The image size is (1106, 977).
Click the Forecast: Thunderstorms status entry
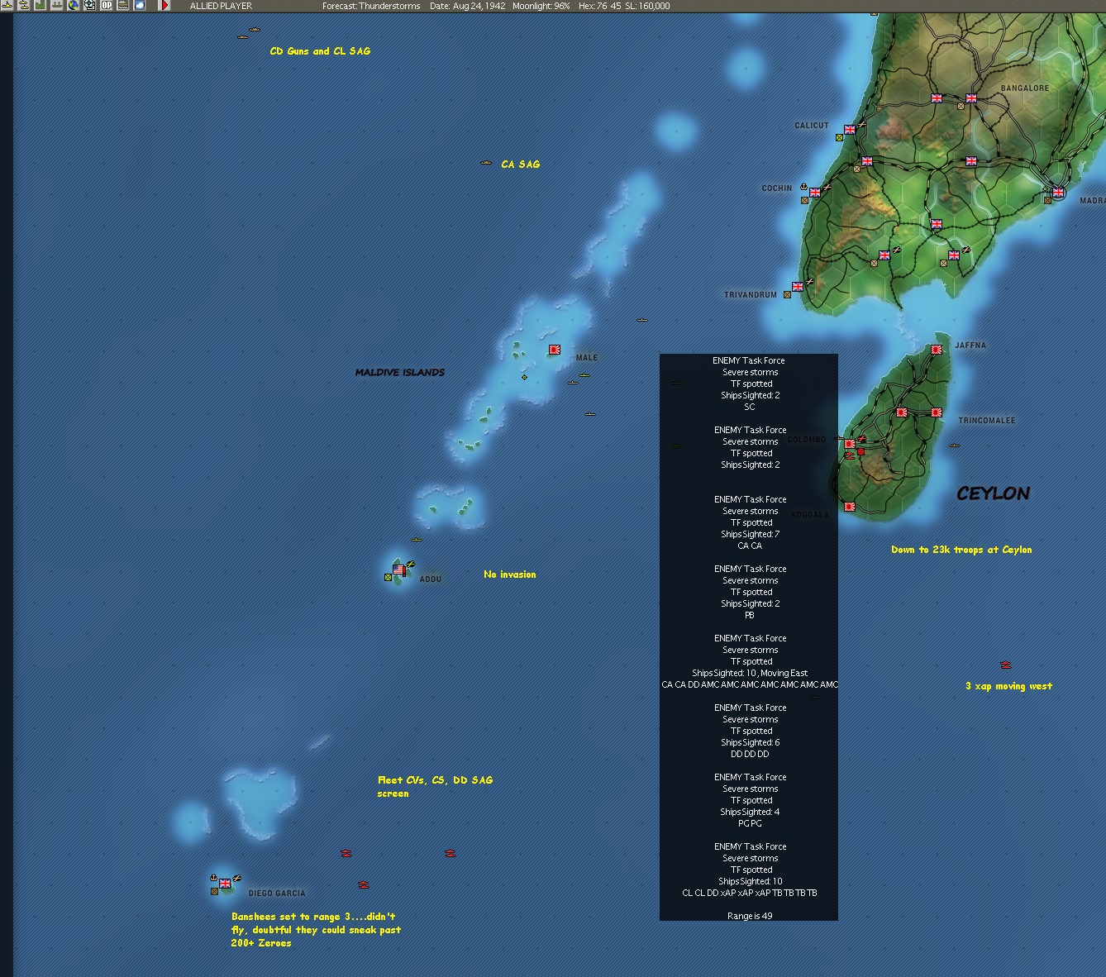tap(371, 6)
